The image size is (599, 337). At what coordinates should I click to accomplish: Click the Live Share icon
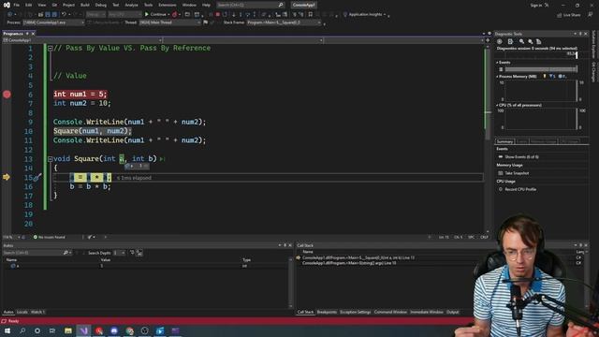tap(560, 15)
